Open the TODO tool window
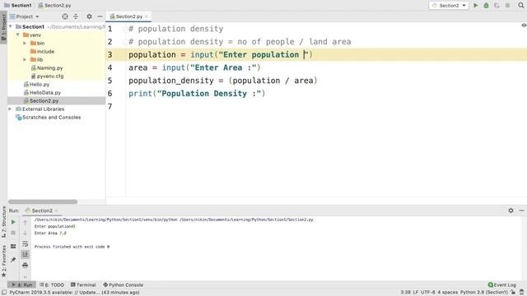Image resolution: width=527 pixels, height=296 pixels. click(52, 284)
